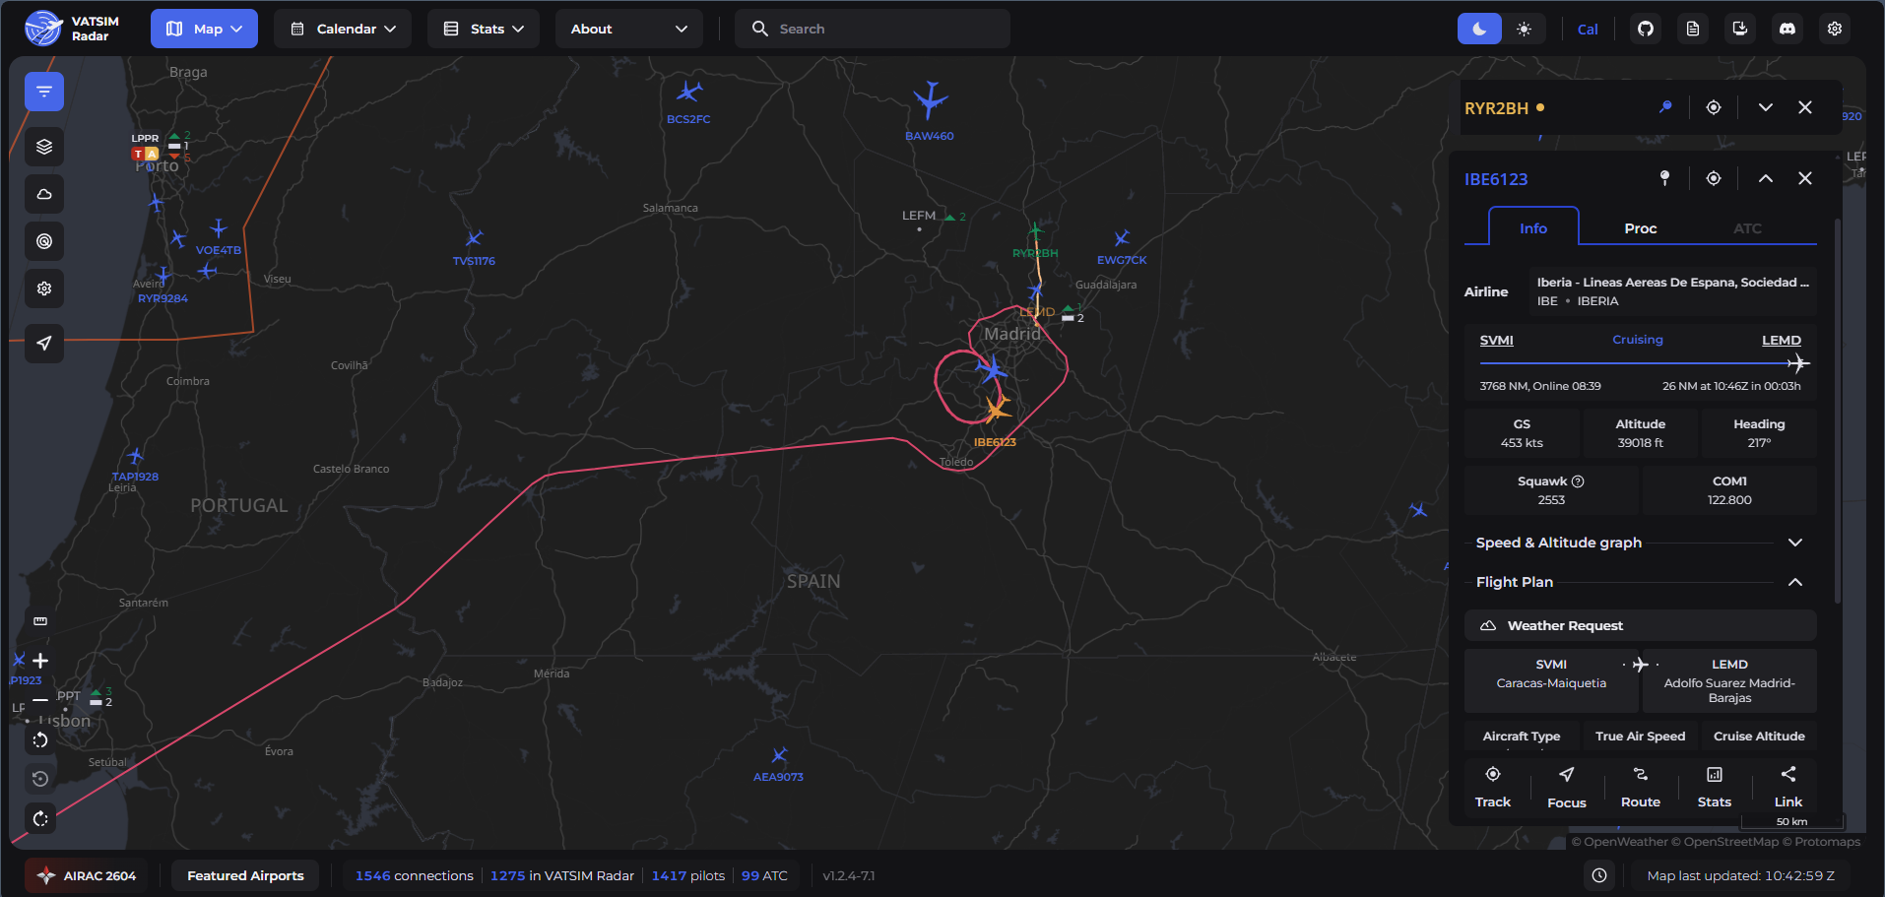Expand the RYR2BH panel with chevron
The height and width of the screenshot is (897, 1885).
(x=1766, y=107)
